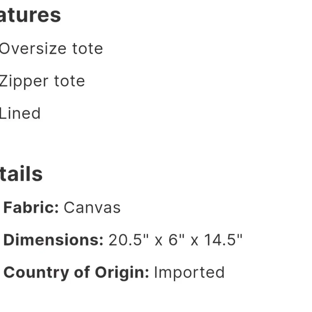Click the bold word Origin:
Image resolution: width=312 pixels, height=312 pixels.
coord(122,273)
